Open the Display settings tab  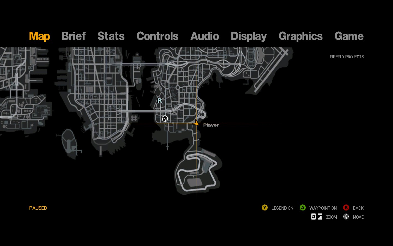[x=249, y=36]
